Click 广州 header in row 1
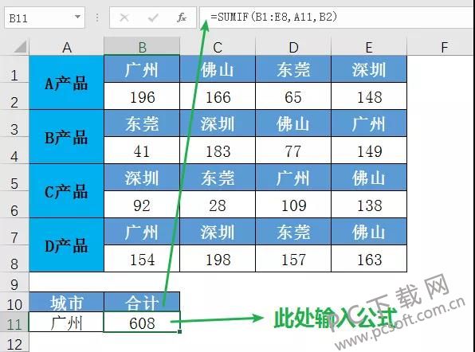 [142, 69]
